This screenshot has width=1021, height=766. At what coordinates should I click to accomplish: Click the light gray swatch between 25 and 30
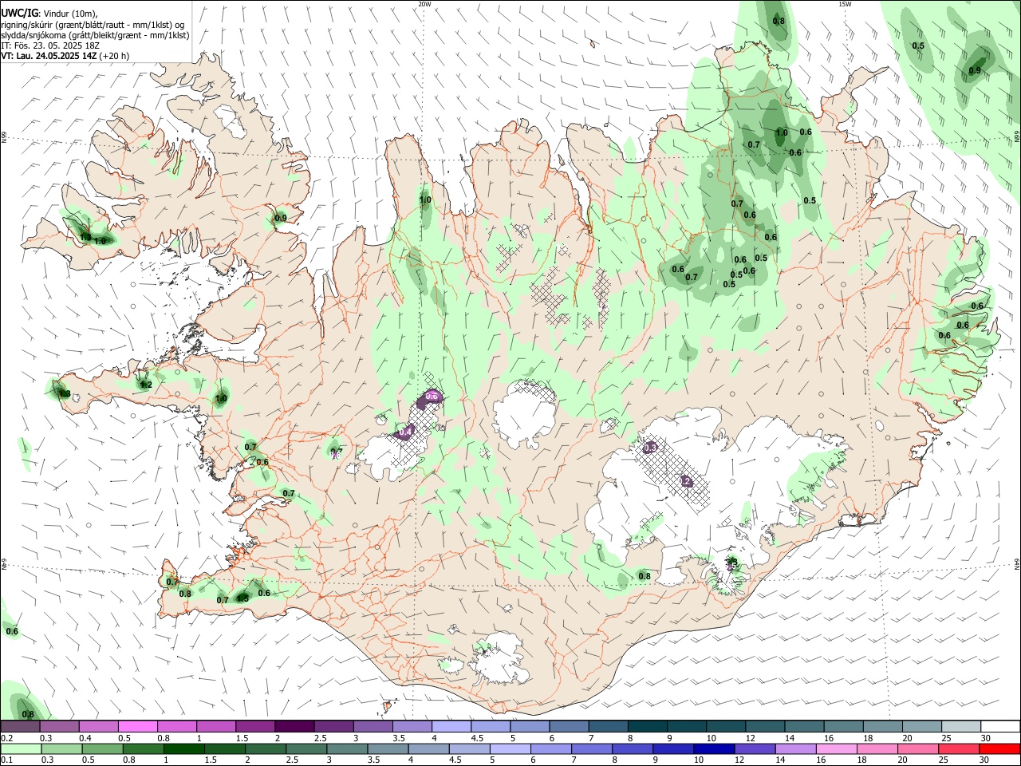960,727
